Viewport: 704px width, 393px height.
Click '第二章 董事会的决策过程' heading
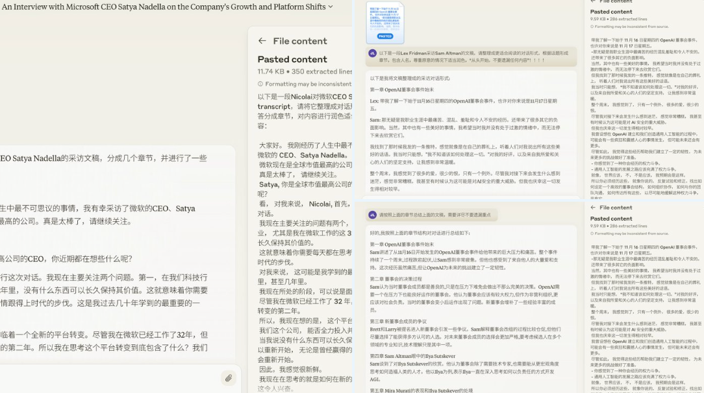click(396, 279)
